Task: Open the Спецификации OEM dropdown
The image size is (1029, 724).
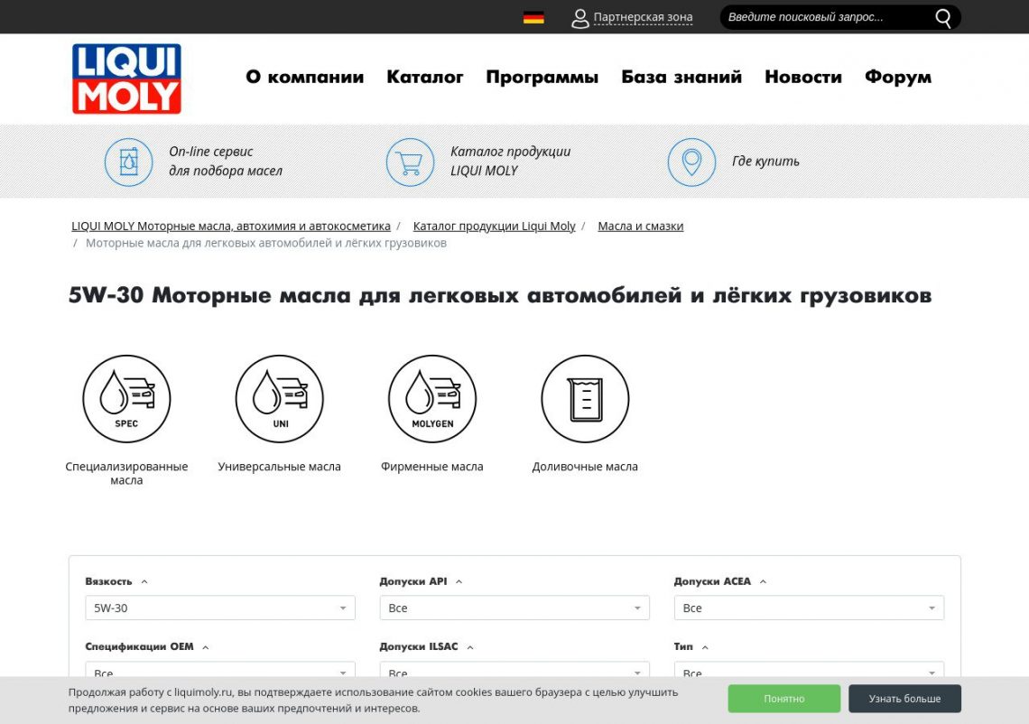Action: [220, 669]
